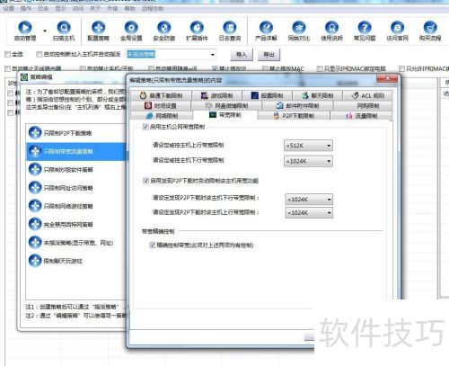The height and width of the screenshot is (366, 449).
Task: Open P2P downstream bandwidth limit dropdown
Action: (x=309, y=200)
